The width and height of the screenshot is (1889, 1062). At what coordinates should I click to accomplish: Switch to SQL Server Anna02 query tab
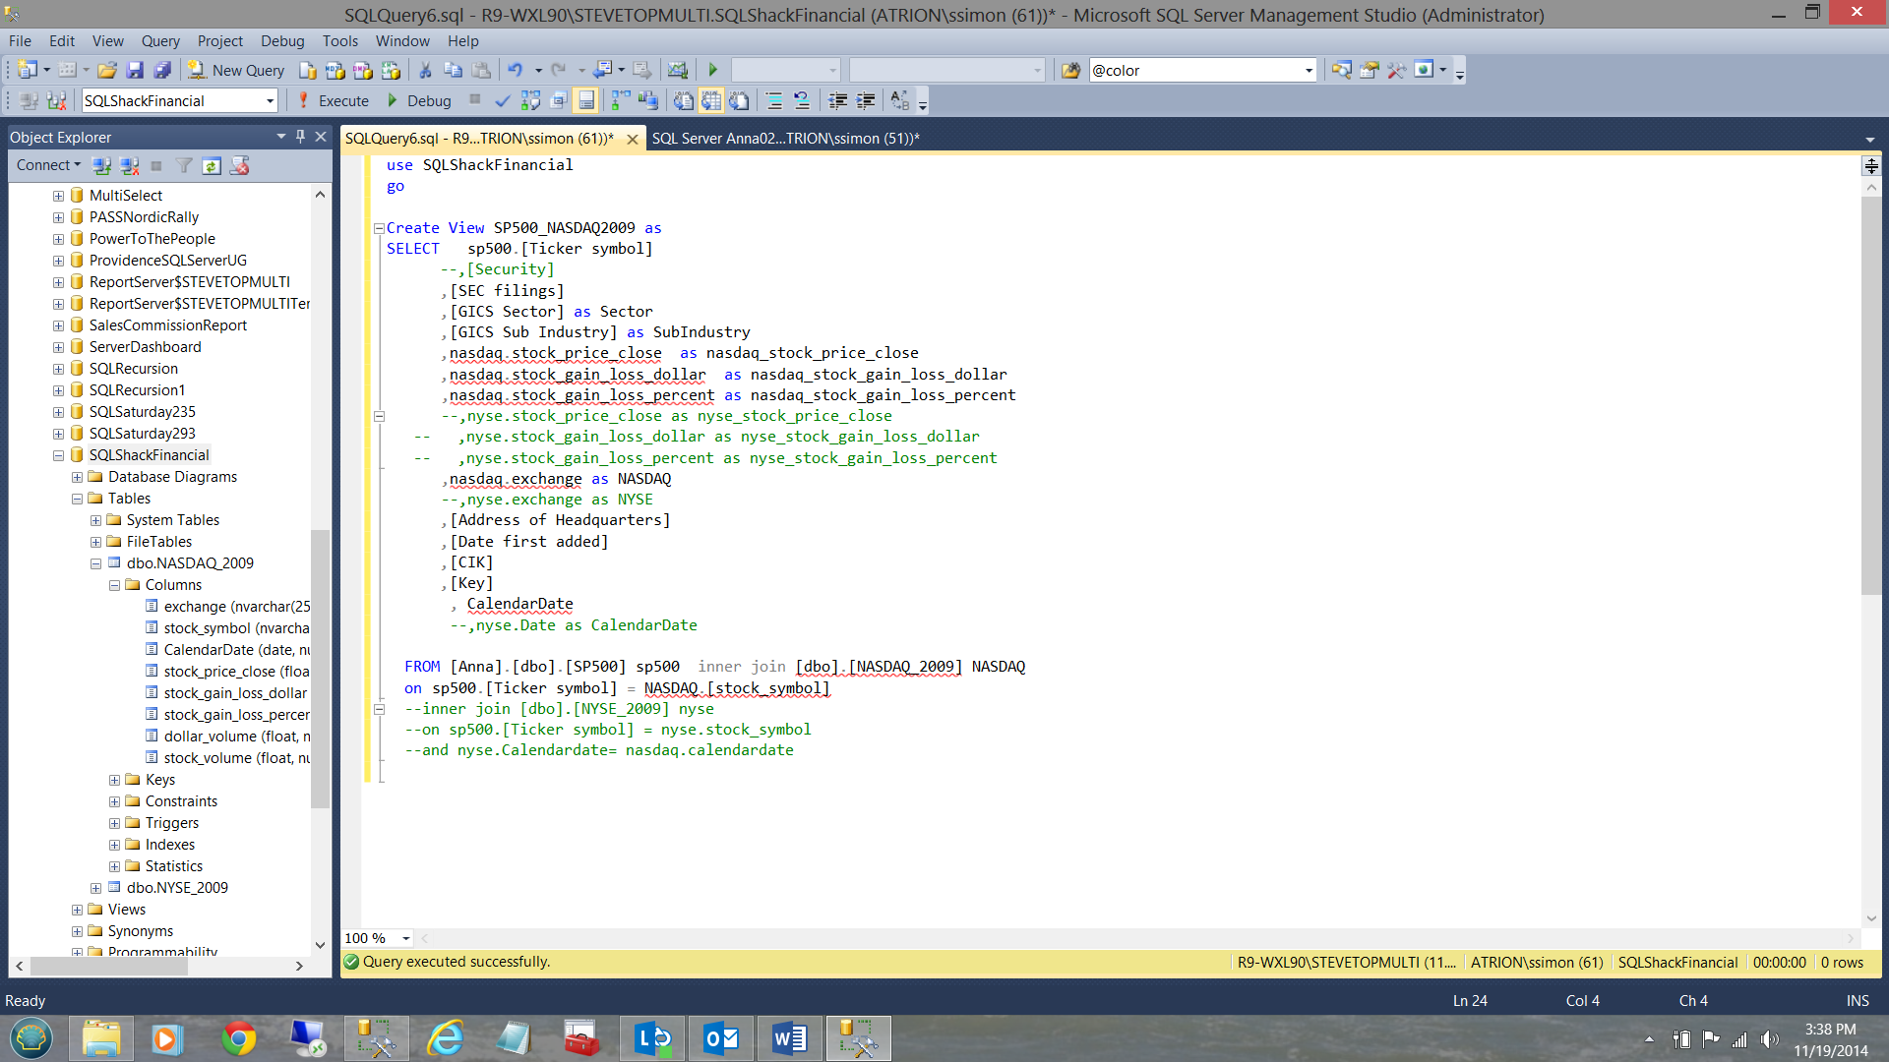pos(784,138)
